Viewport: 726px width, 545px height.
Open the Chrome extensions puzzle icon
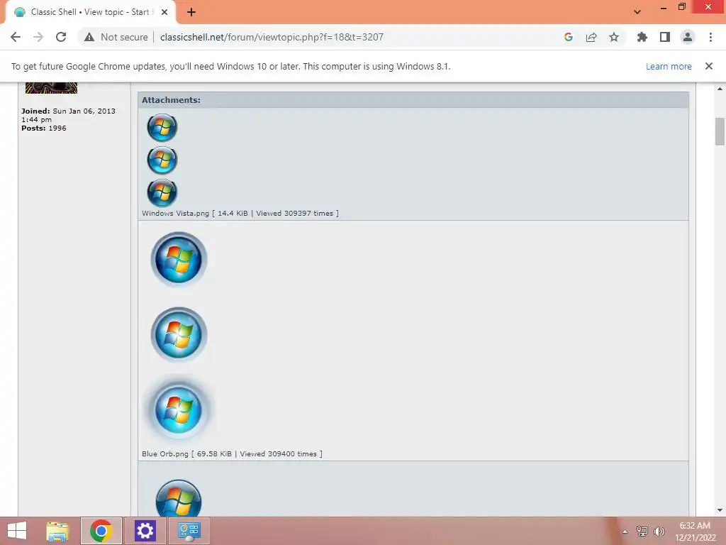pyautogui.click(x=642, y=37)
